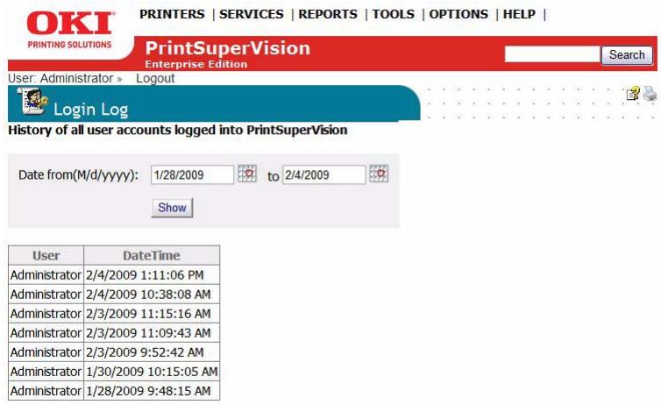Select the 1/30/2009 10:15:05 AM entry

(x=152, y=372)
